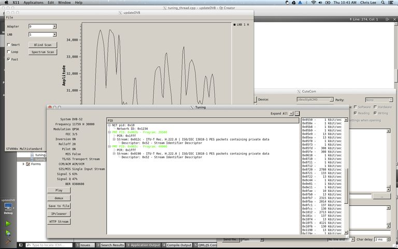Switch to the Application Output tab
The width and height of the screenshot is (398, 249).
144,245
